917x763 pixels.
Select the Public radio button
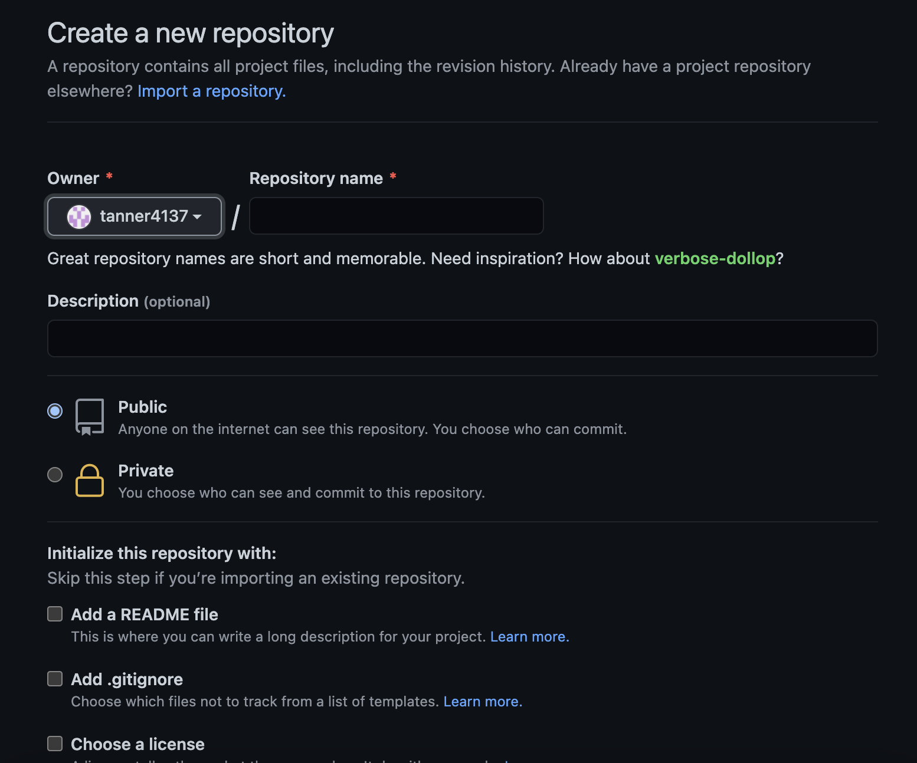coord(55,410)
